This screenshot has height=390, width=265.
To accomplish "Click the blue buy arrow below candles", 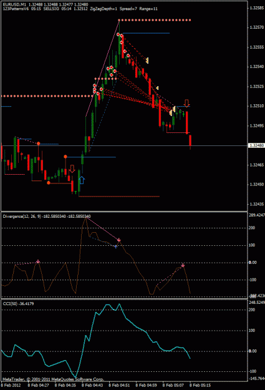I will [x=82, y=180].
